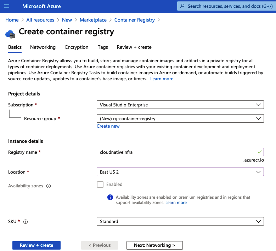Expand the SKU dropdown
This screenshot has height=251, width=276.
pyautogui.click(x=180, y=221)
